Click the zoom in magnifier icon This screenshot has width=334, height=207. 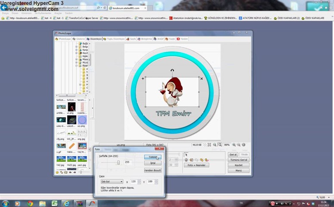click(234, 145)
